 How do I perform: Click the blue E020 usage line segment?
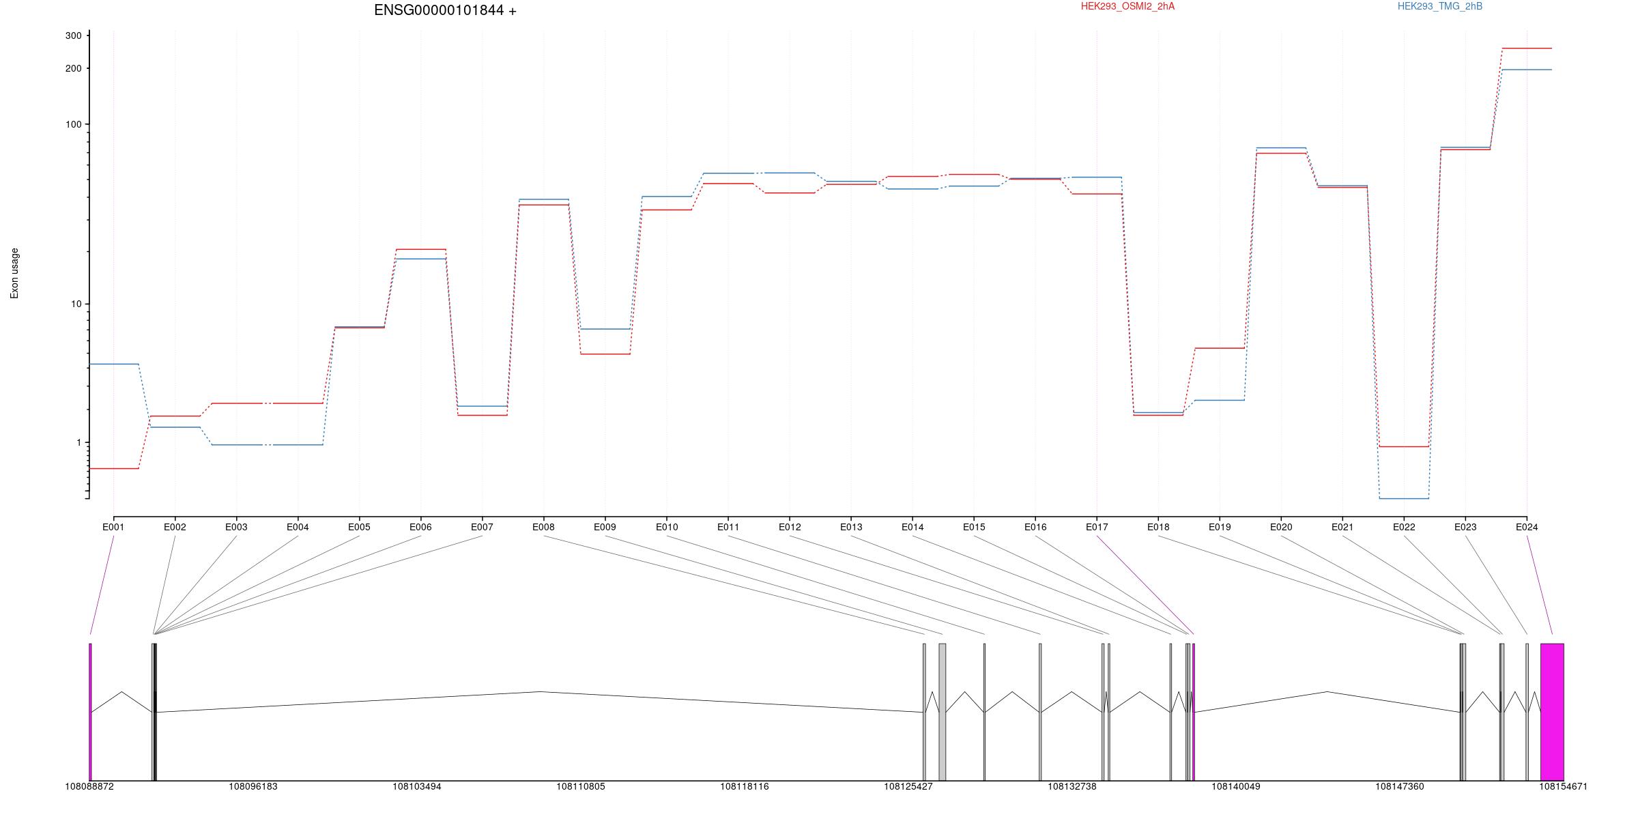[x=1281, y=147]
